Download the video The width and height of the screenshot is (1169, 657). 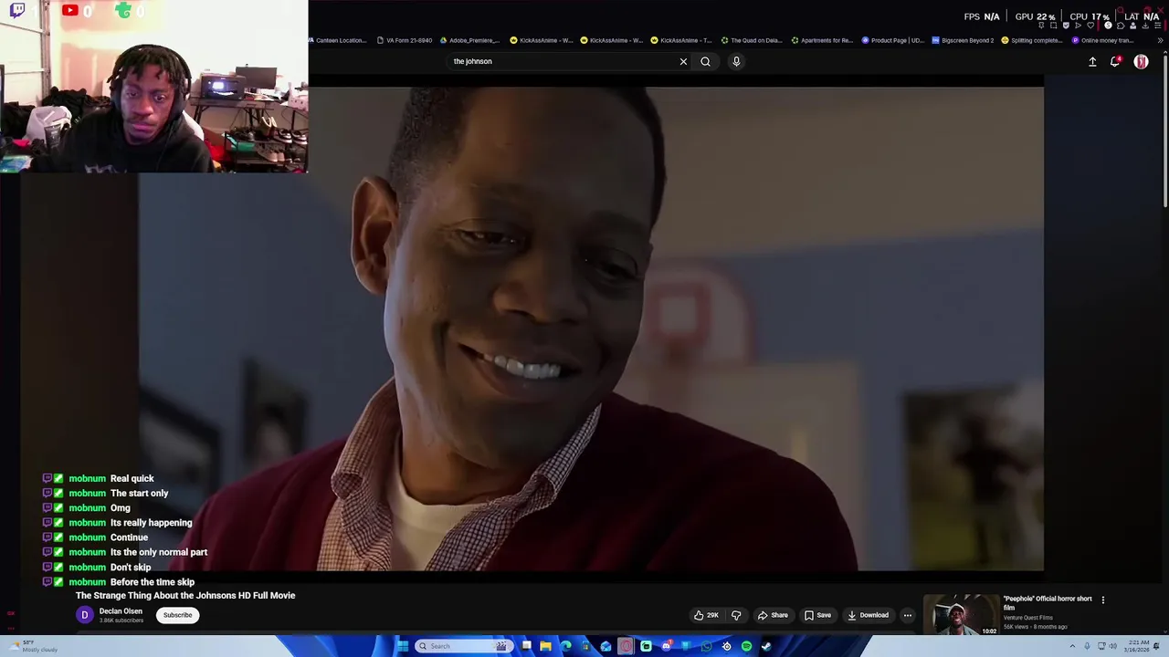point(868,615)
